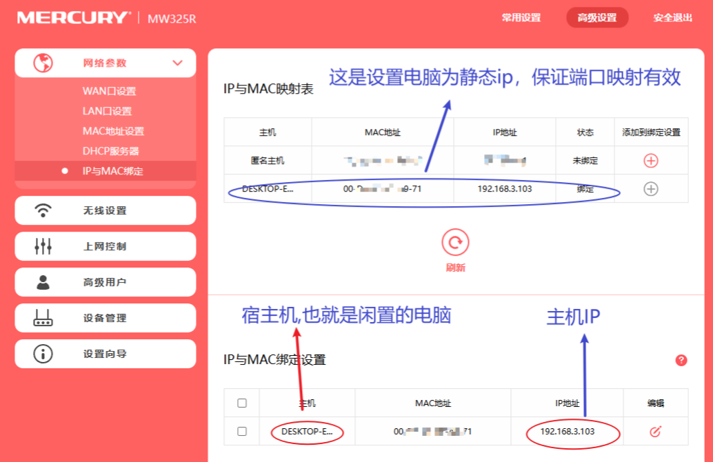Click the red plus icon in 匿名主机 row
This screenshot has height=462, width=713.
[651, 161]
